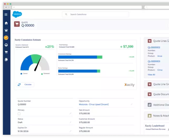Click the Commission Earnings progress bar

[x=80, y=57]
